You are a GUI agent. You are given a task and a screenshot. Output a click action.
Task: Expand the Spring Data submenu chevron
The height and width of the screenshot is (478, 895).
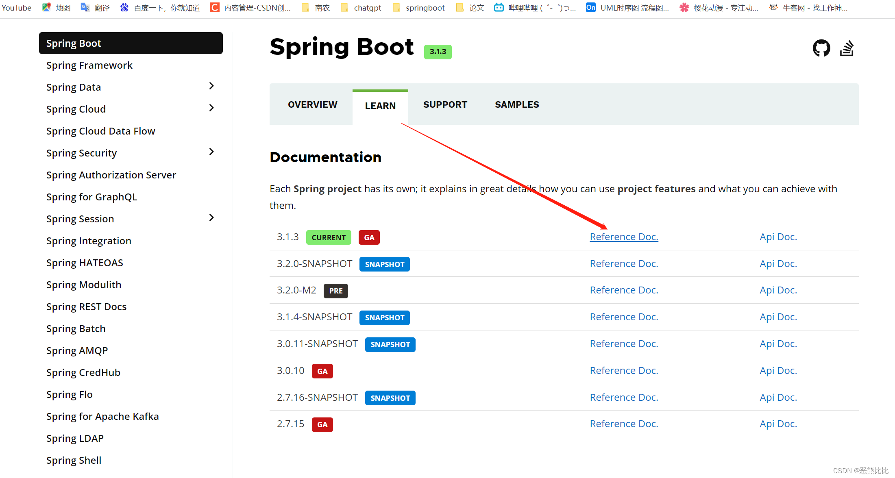click(211, 86)
